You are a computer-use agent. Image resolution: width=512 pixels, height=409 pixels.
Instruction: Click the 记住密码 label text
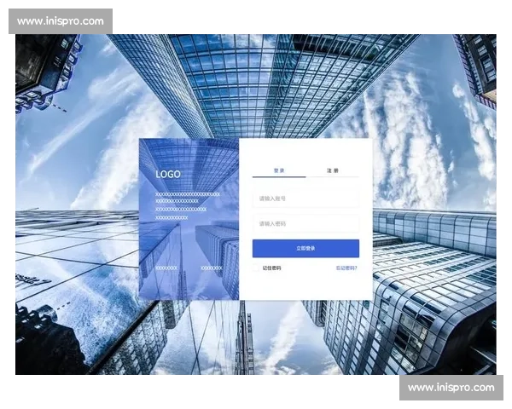click(x=271, y=268)
